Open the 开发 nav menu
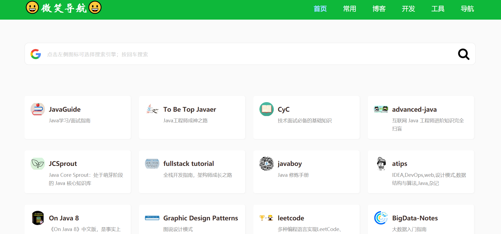 point(408,9)
